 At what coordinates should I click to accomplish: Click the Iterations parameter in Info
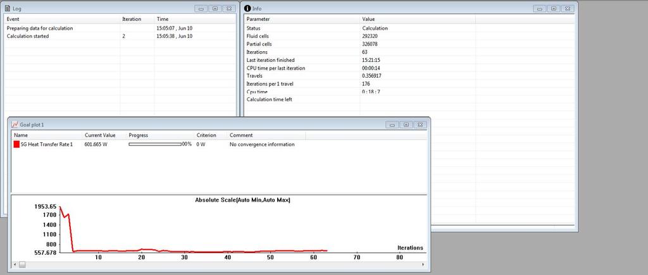[257, 52]
